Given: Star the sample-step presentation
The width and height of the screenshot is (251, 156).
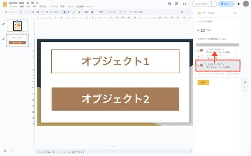Looking at the screenshot, I should (28, 3).
